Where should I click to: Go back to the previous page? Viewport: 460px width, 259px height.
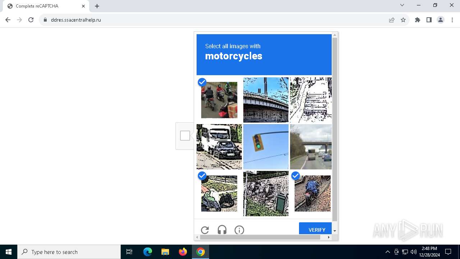[x=8, y=20]
